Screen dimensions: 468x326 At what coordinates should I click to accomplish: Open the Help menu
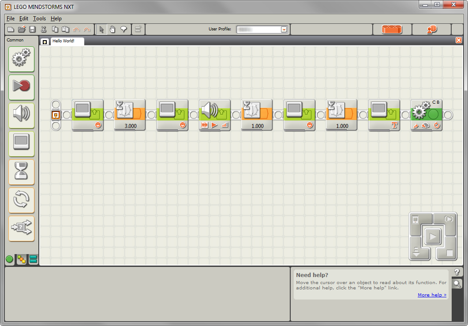pos(56,19)
